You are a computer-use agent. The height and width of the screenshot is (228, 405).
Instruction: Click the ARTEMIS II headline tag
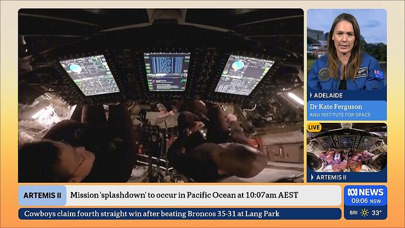(42, 196)
